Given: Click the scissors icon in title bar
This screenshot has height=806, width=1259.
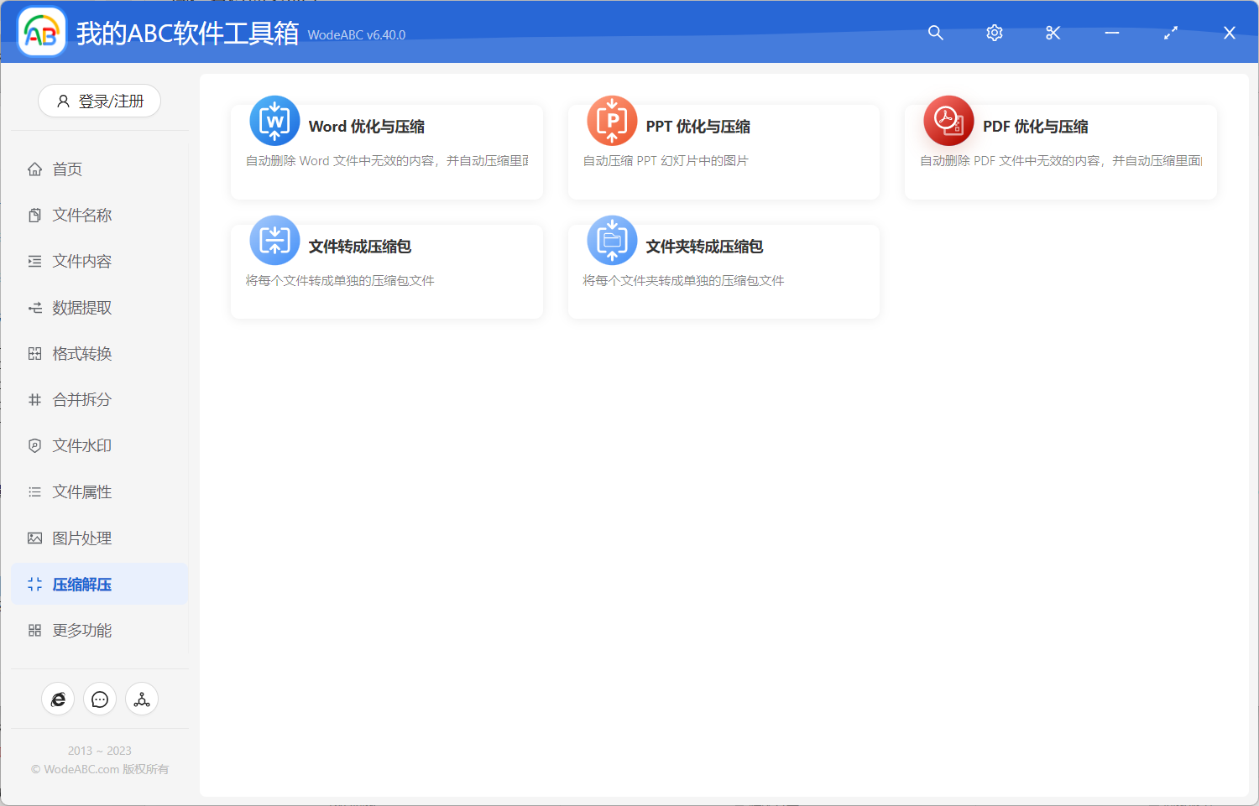Looking at the screenshot, I should 1053,33.
